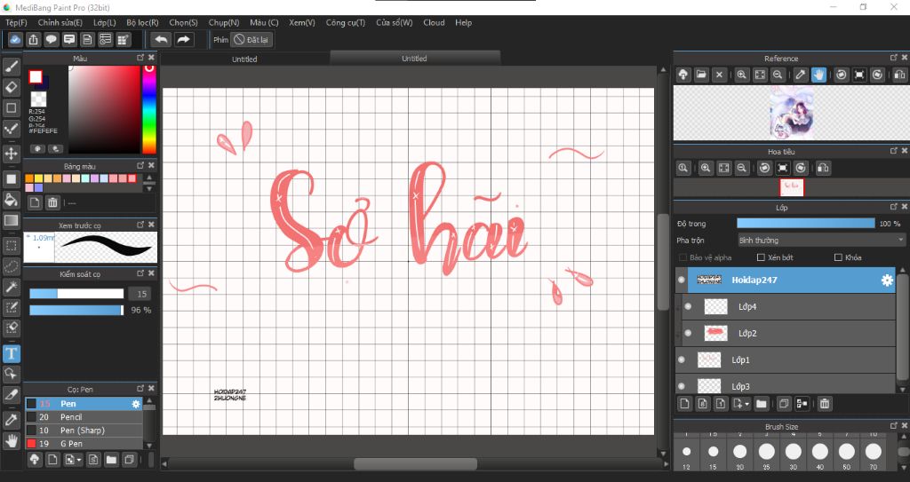
Task: Click the Redo arrow in toolbar
Action: pos(183,39)
